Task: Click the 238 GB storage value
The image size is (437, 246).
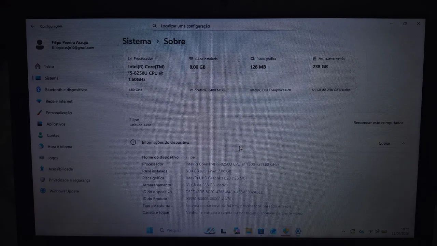Action: click(x=320, y=67)
